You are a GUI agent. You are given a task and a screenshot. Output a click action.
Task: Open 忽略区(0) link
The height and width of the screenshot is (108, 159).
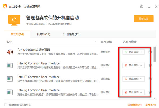pyautogui.click(x=151, y=105)
